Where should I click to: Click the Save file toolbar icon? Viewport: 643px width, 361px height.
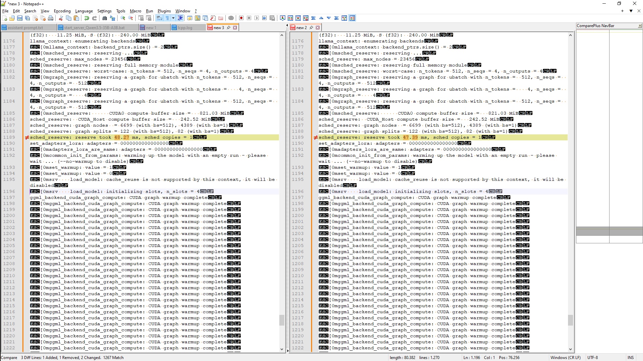[x=20, y=18]
